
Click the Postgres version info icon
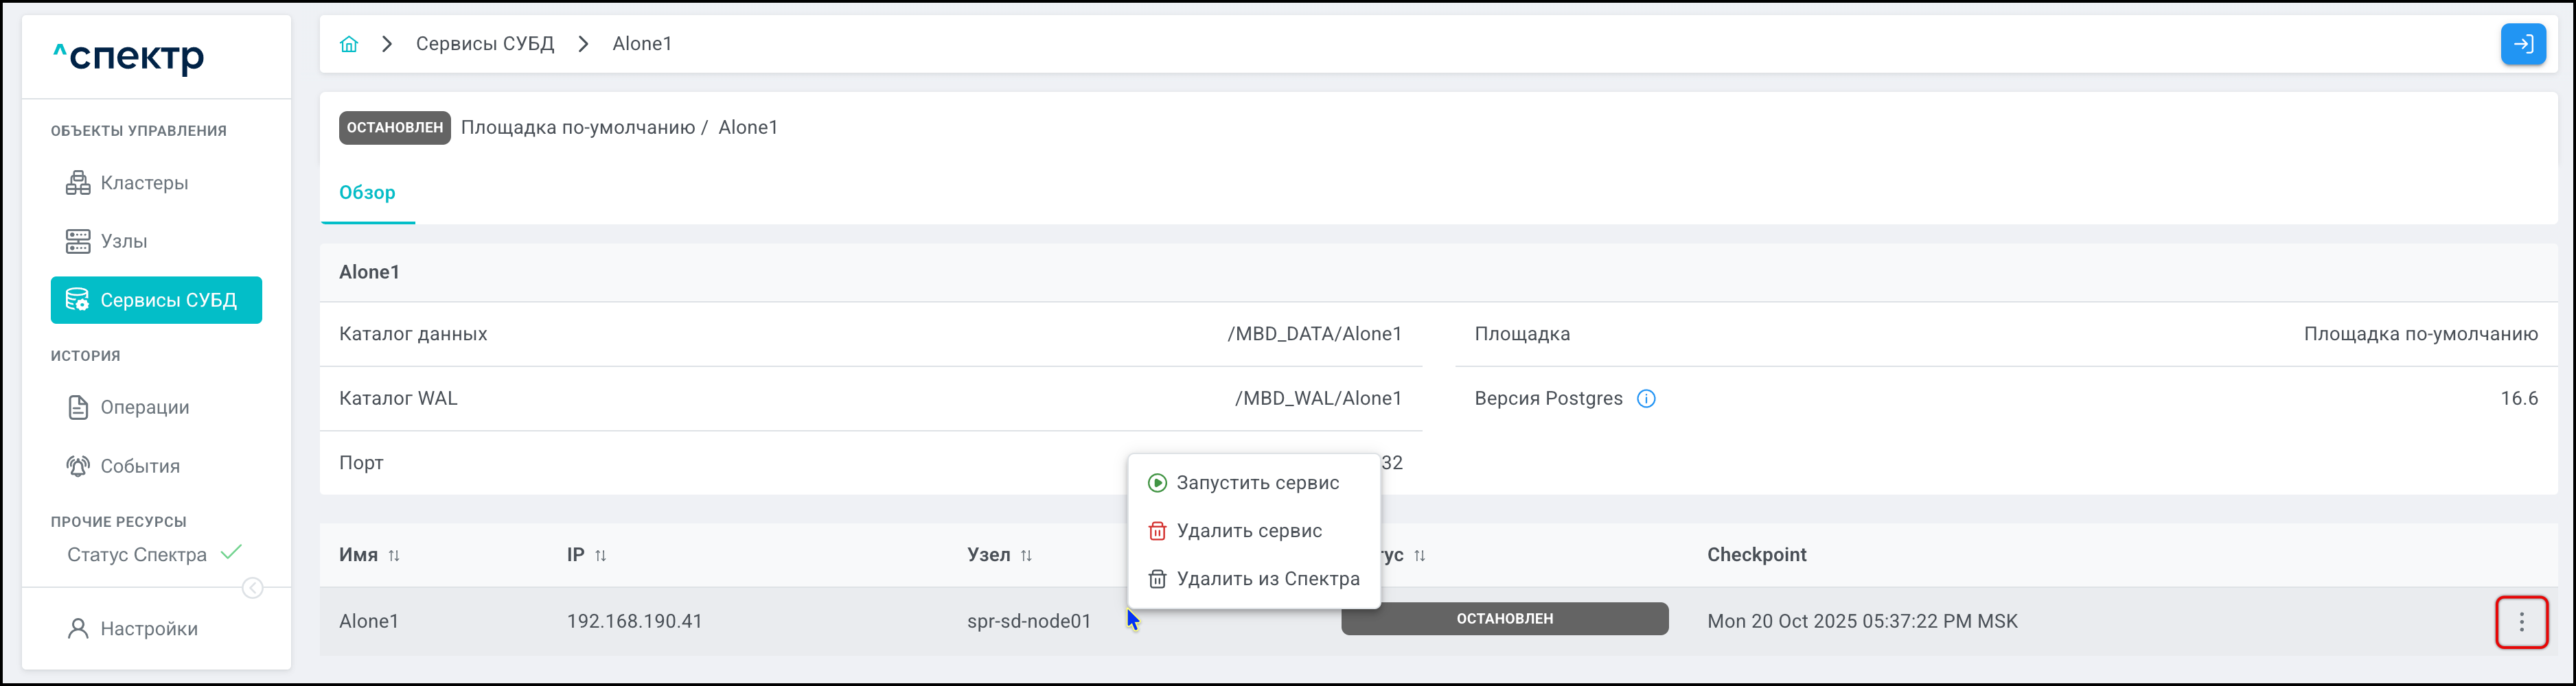click(x=1645, y=399)
